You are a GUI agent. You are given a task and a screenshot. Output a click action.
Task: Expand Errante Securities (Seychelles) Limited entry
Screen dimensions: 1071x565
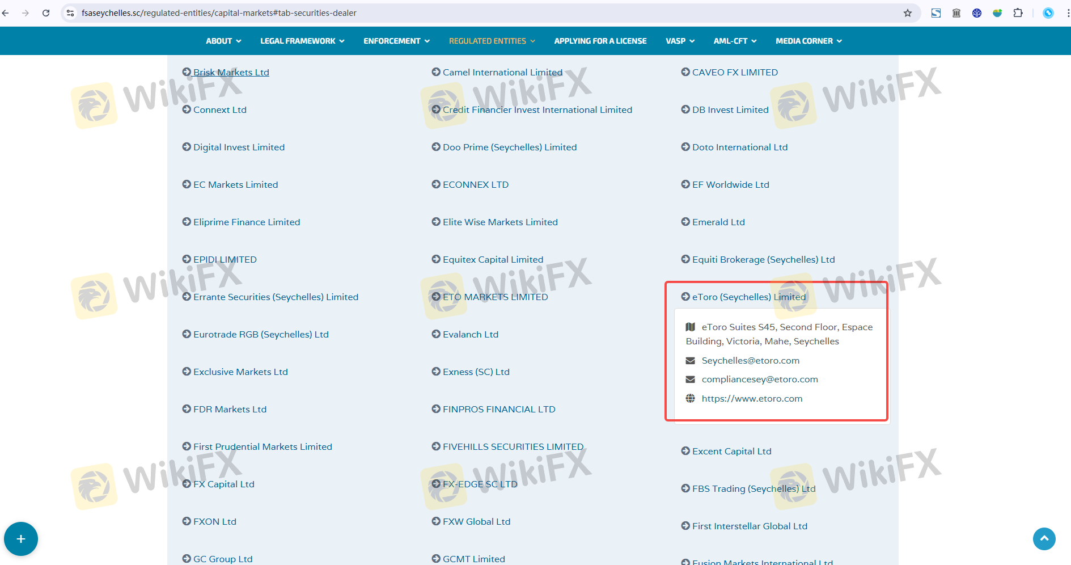tap(276, 297)
